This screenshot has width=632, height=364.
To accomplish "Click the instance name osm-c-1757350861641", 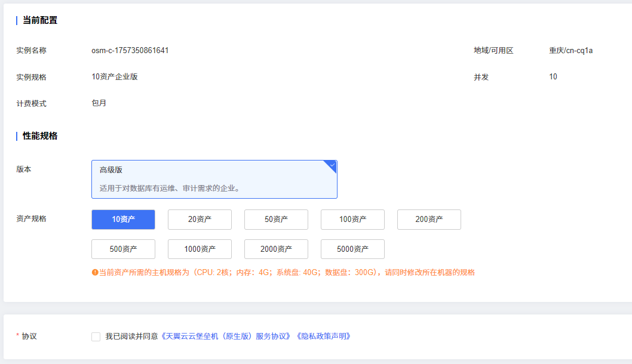I will click(130, 51).
